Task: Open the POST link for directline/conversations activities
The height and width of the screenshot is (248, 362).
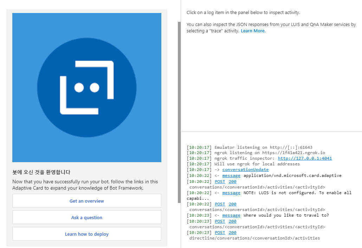Action: click(220, 233)
